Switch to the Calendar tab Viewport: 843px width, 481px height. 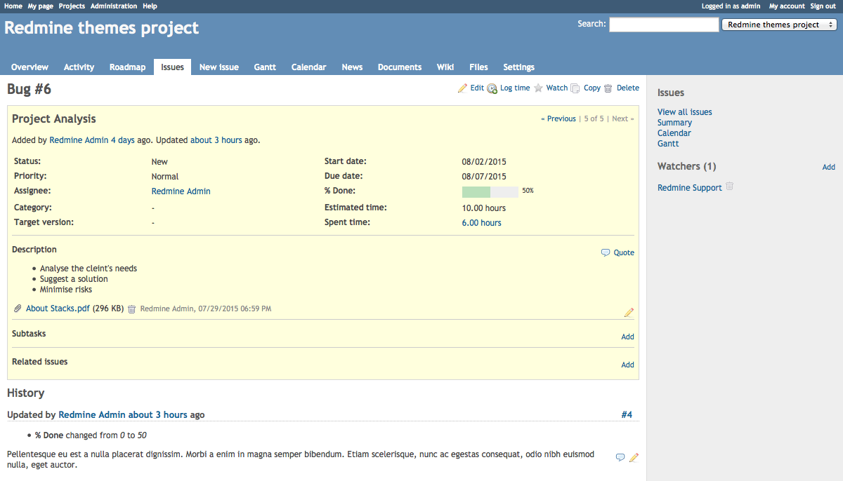(309, 67)
